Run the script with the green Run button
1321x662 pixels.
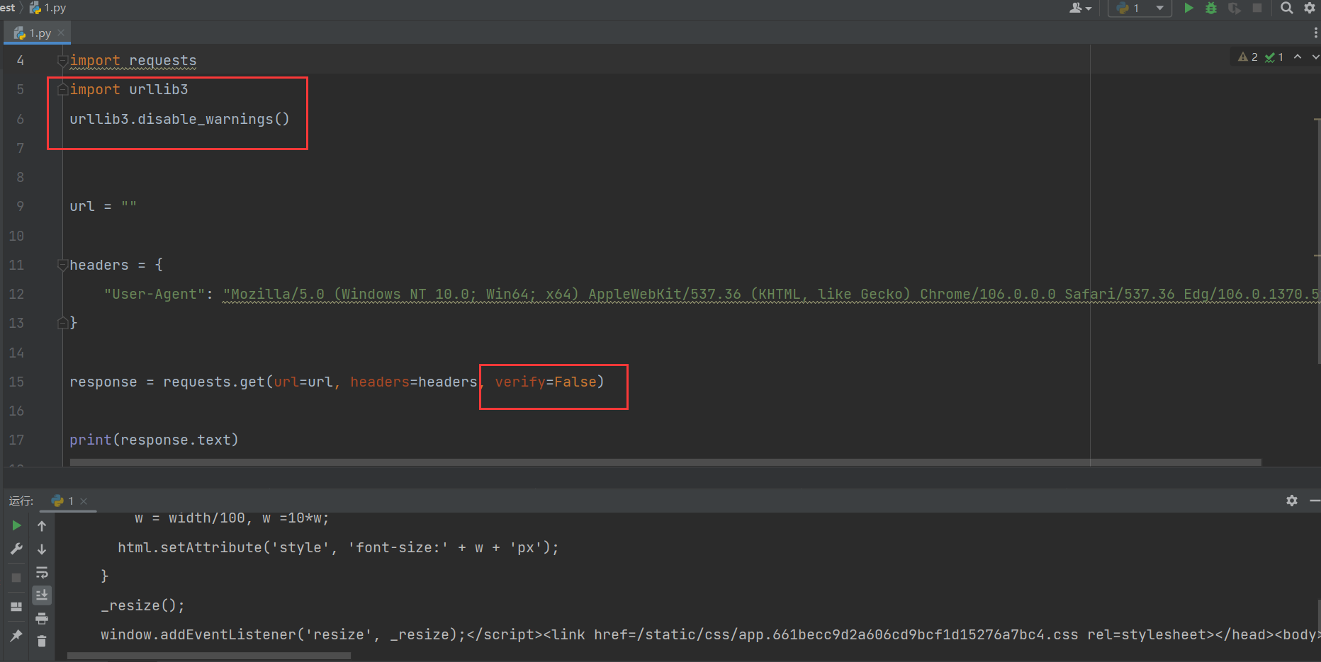point(1188,8)
